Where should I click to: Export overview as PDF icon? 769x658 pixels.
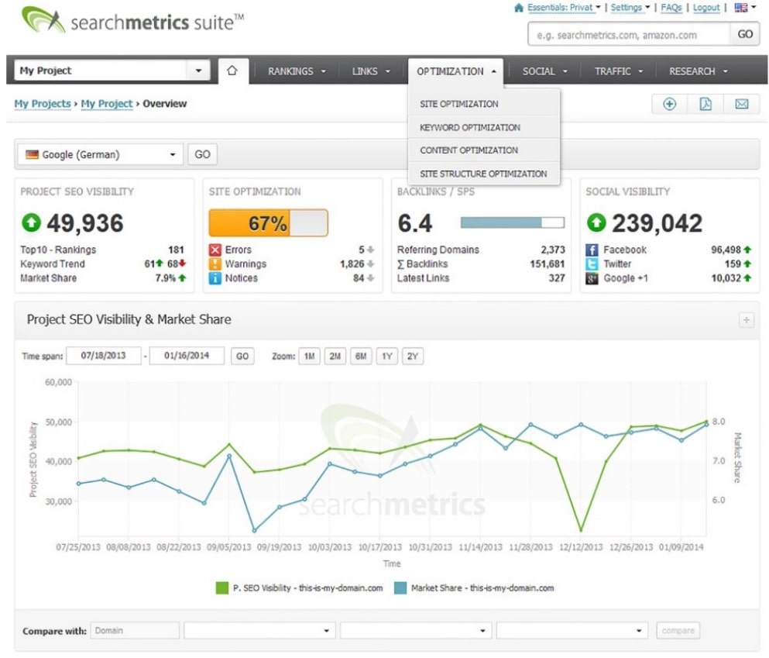click(x=705, y=104)
